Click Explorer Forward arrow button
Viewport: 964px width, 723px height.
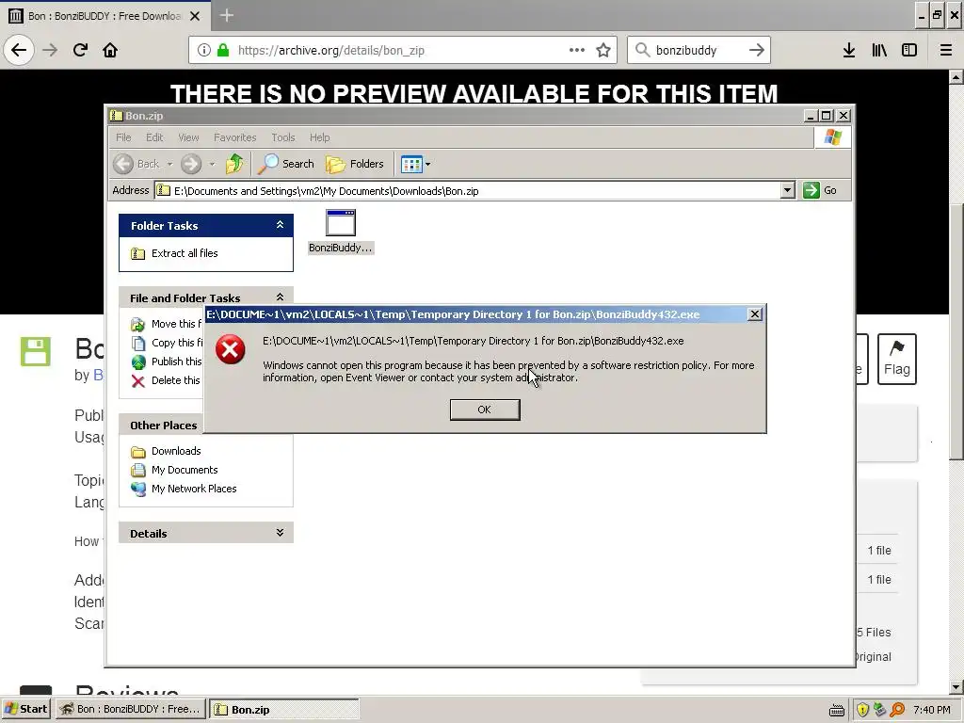(191, 164)
